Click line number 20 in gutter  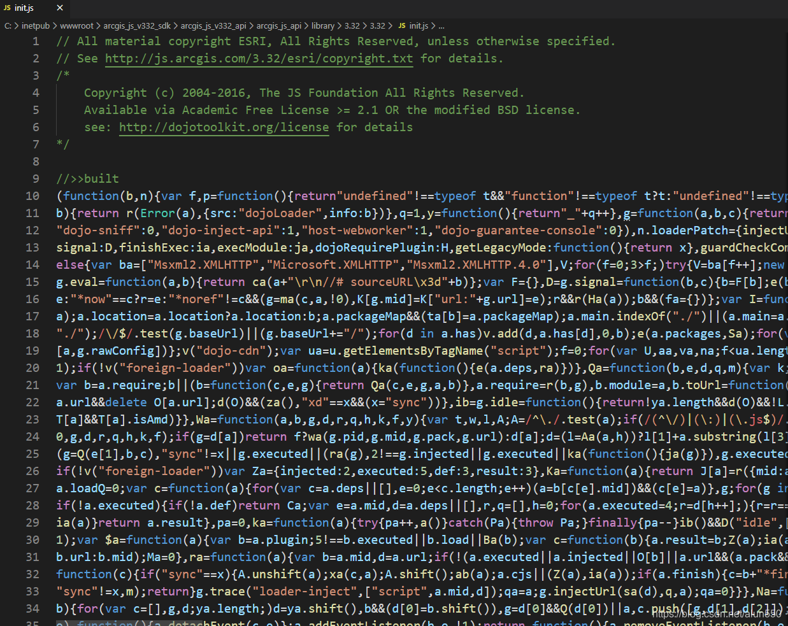(32, 368)
